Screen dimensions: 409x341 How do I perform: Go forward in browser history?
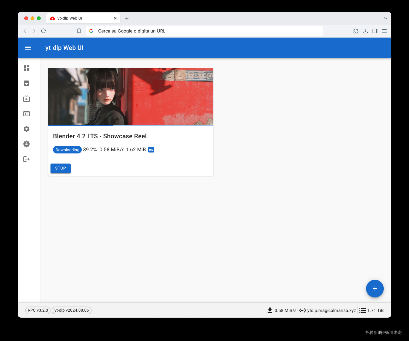click(34, 31)
